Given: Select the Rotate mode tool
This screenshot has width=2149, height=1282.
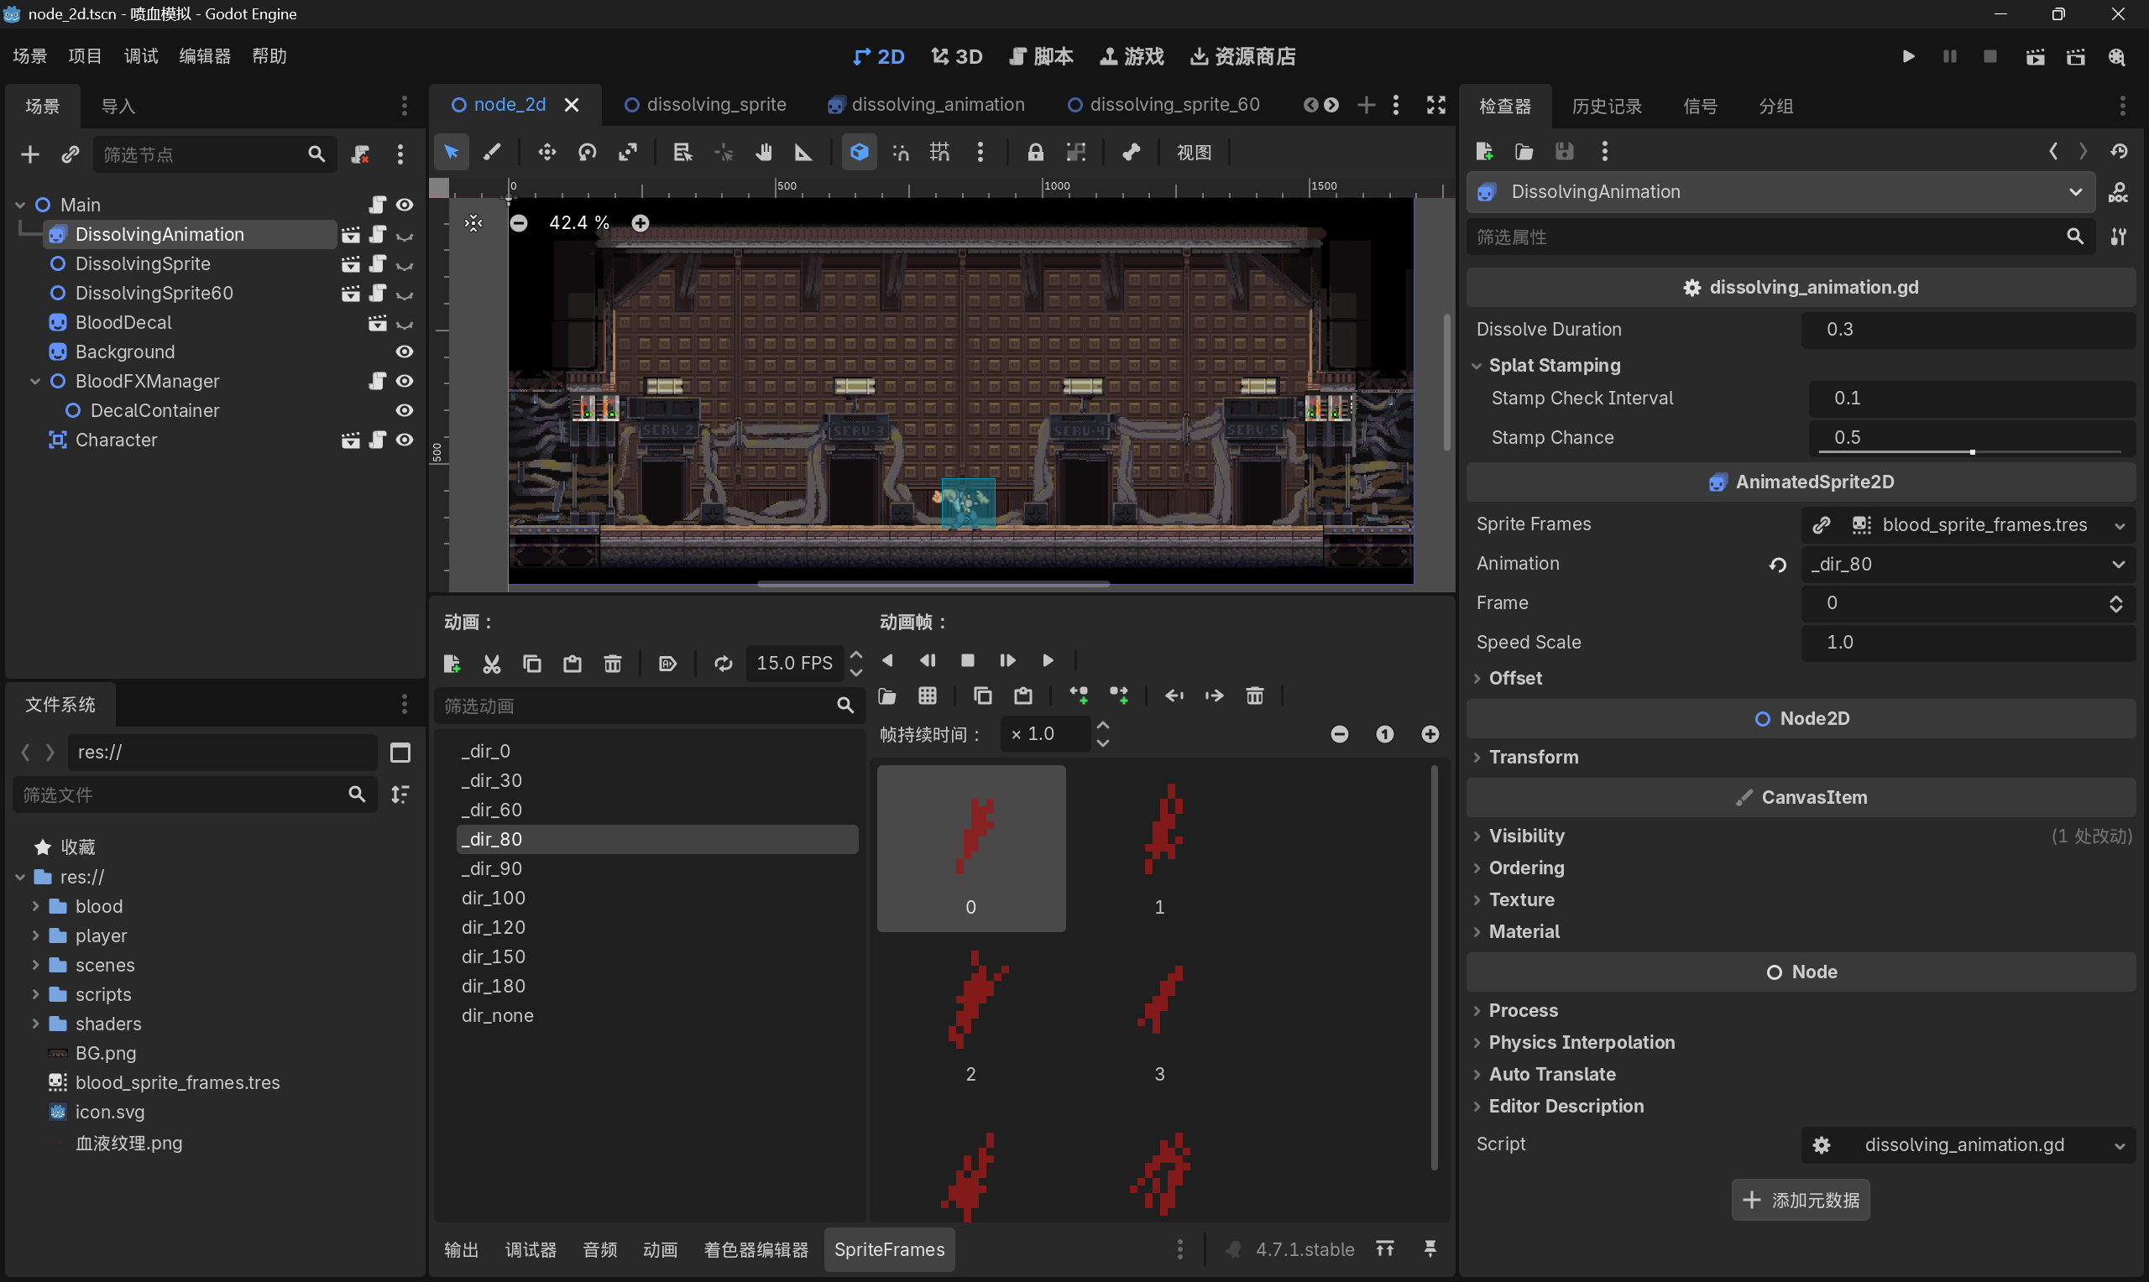Looking at the screenshot, I should tap(588, 153).
